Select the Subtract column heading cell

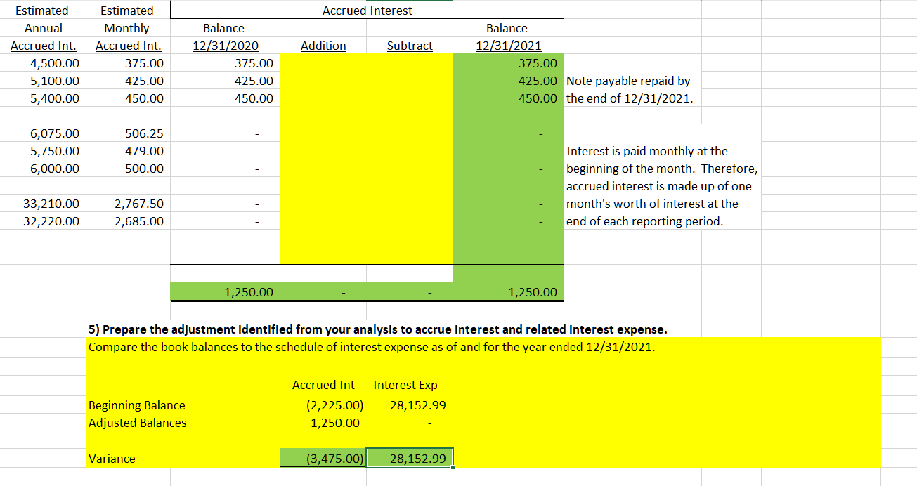click(410, 45)
